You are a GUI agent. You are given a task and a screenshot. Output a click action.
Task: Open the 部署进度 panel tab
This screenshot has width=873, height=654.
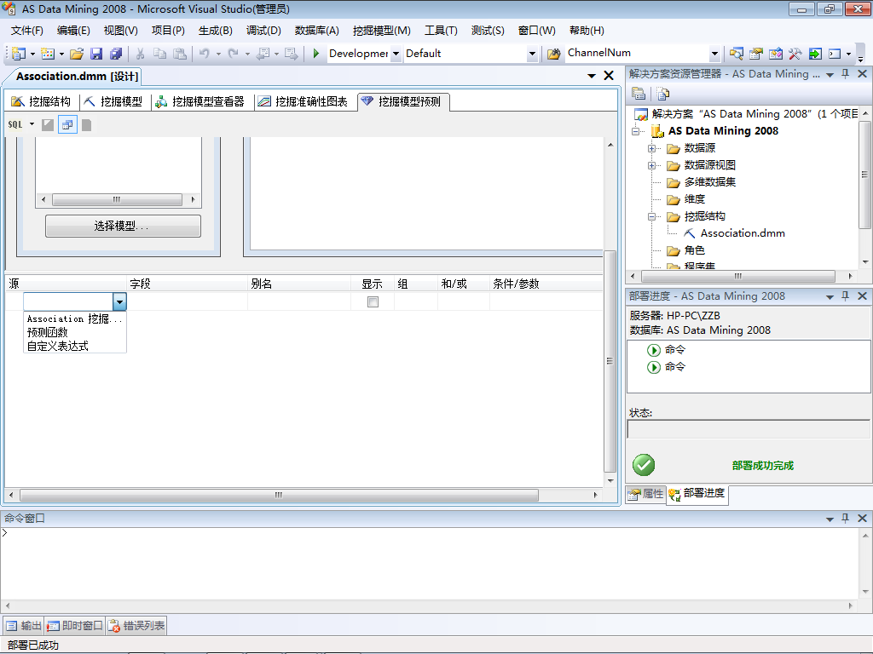(x=697, y=493)
